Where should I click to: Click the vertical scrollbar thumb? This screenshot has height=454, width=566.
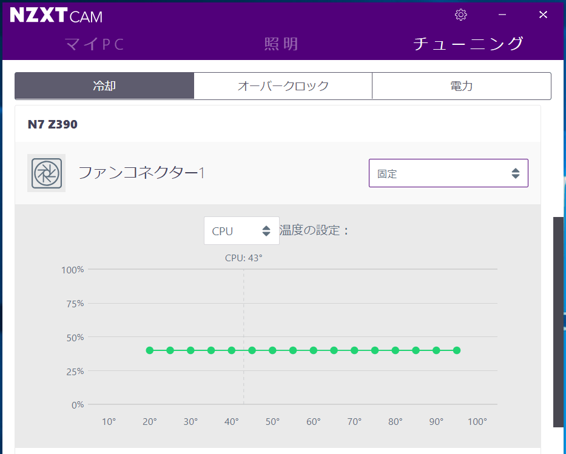click(x=559, y=322)
